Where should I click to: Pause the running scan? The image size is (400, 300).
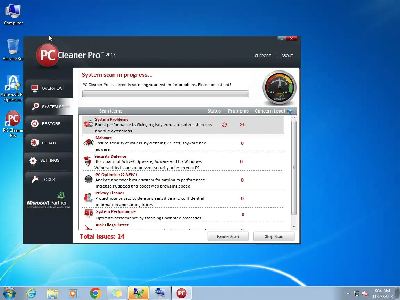(228, 236)
